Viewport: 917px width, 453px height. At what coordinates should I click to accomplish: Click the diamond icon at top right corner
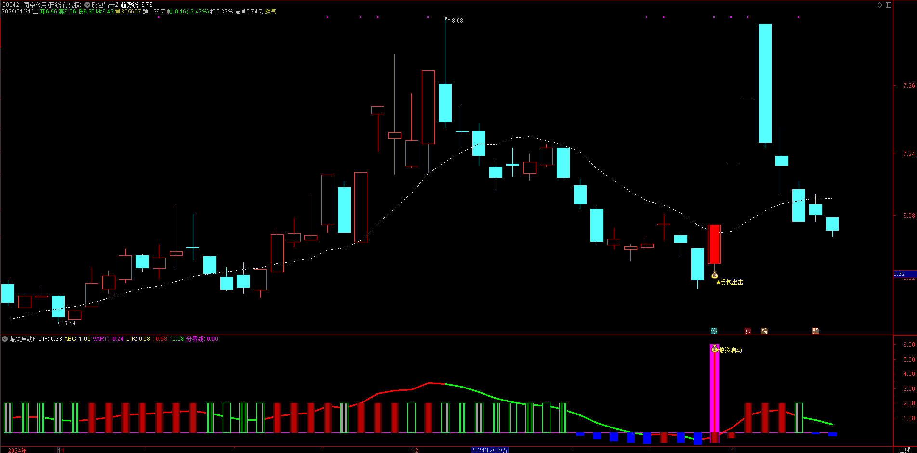tap(879, 5)
